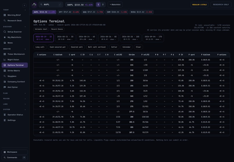
Task: Select the 2026-08-19 1D expiry tab
Action: click(44, 38)
